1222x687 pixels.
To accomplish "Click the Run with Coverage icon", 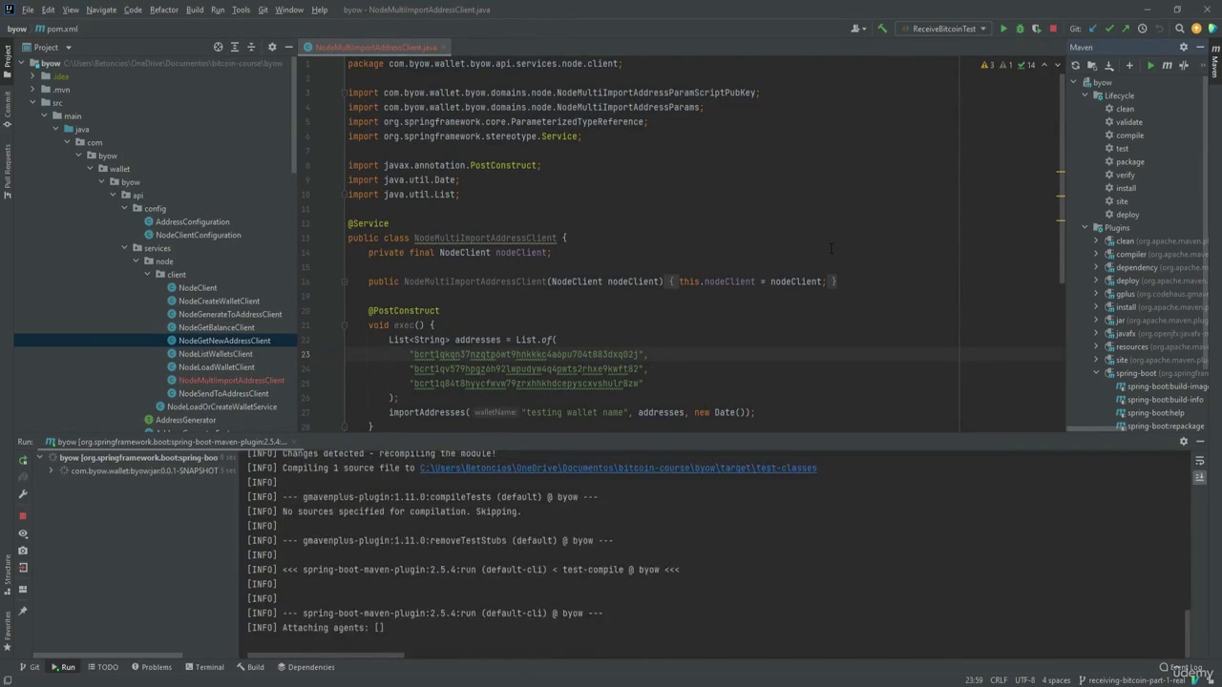I will click(1036, 29).
